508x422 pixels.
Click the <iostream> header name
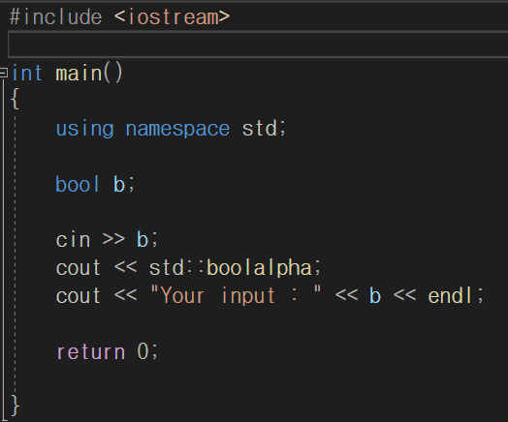pyautogui.click(x=172, y=16)
